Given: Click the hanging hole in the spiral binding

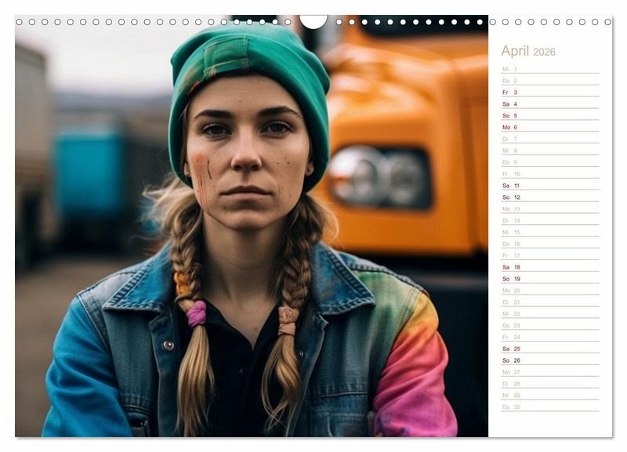Looking at the screenshot, I should [313, 21].
